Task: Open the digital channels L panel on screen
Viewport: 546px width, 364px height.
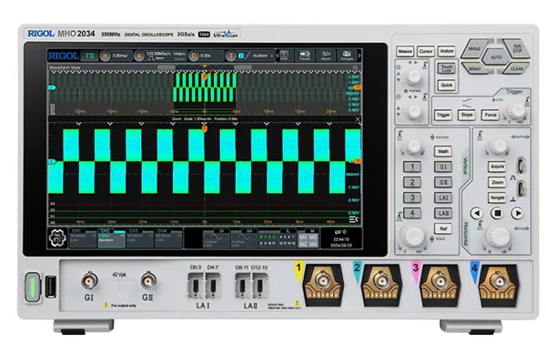Action: [278, 238]
